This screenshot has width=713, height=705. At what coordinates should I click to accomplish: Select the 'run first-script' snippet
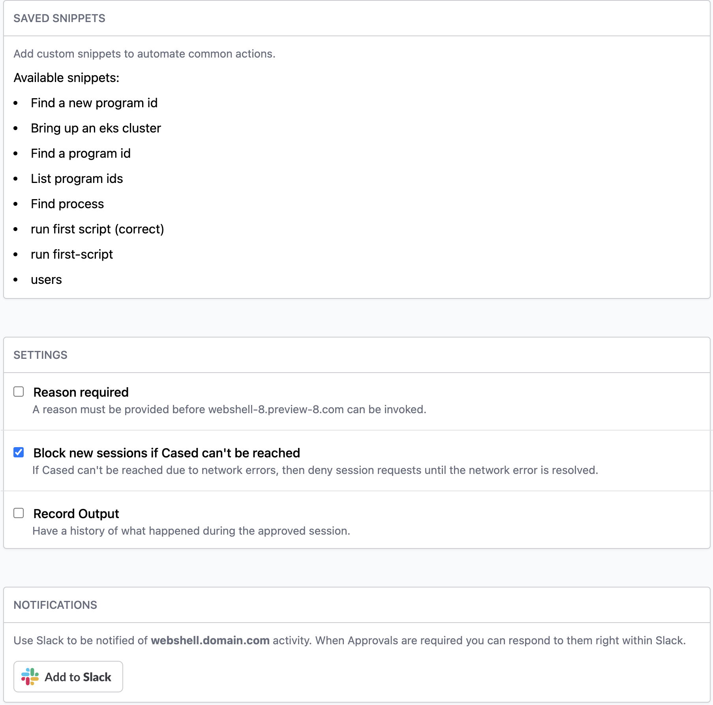click(x=72, y=254)
